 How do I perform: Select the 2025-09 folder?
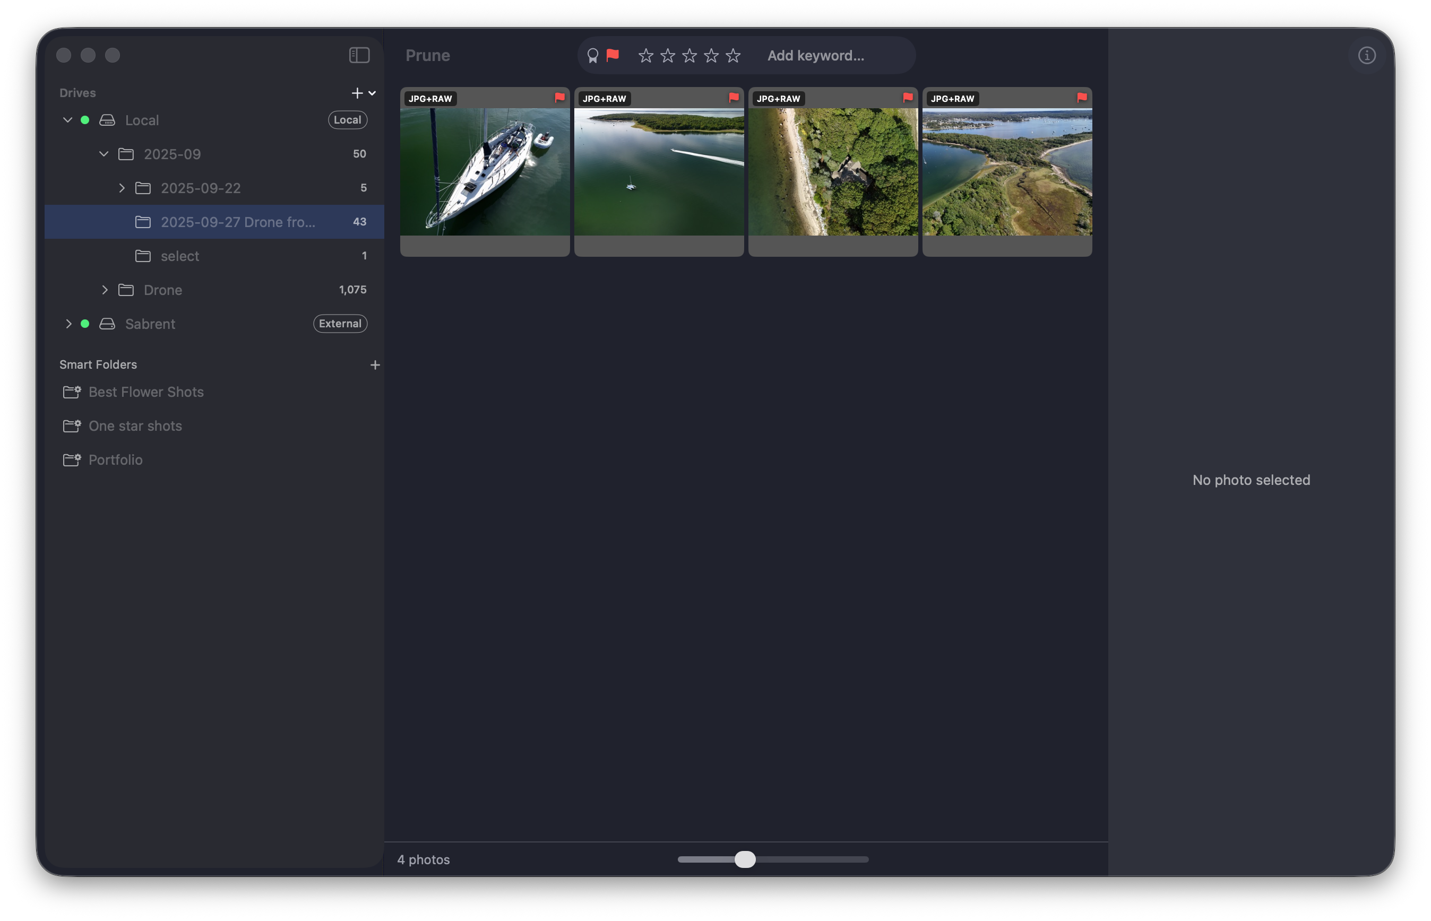(x=214, y=154)
